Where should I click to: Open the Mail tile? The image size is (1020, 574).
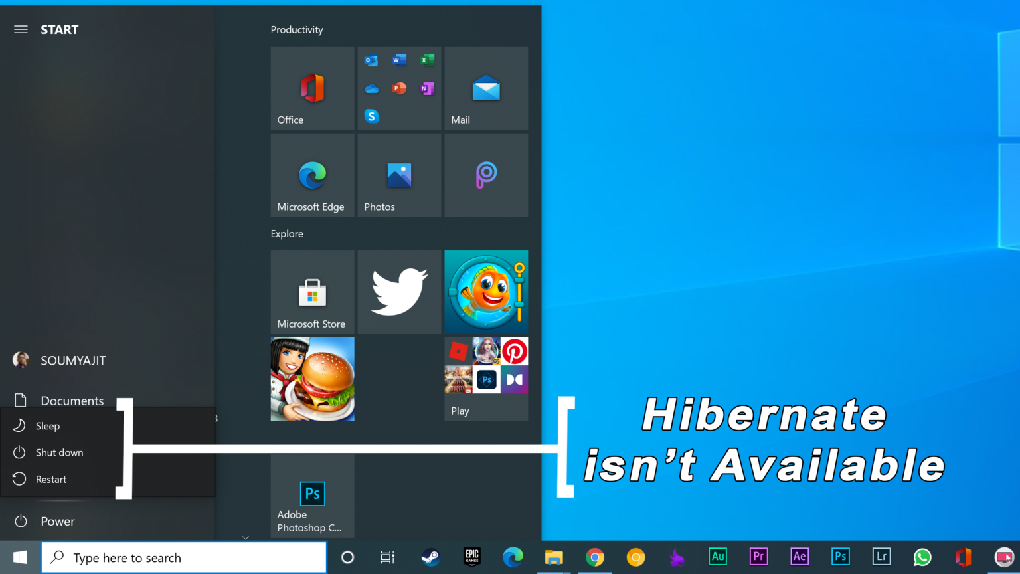pyautogui.click(x=486, y=88)
